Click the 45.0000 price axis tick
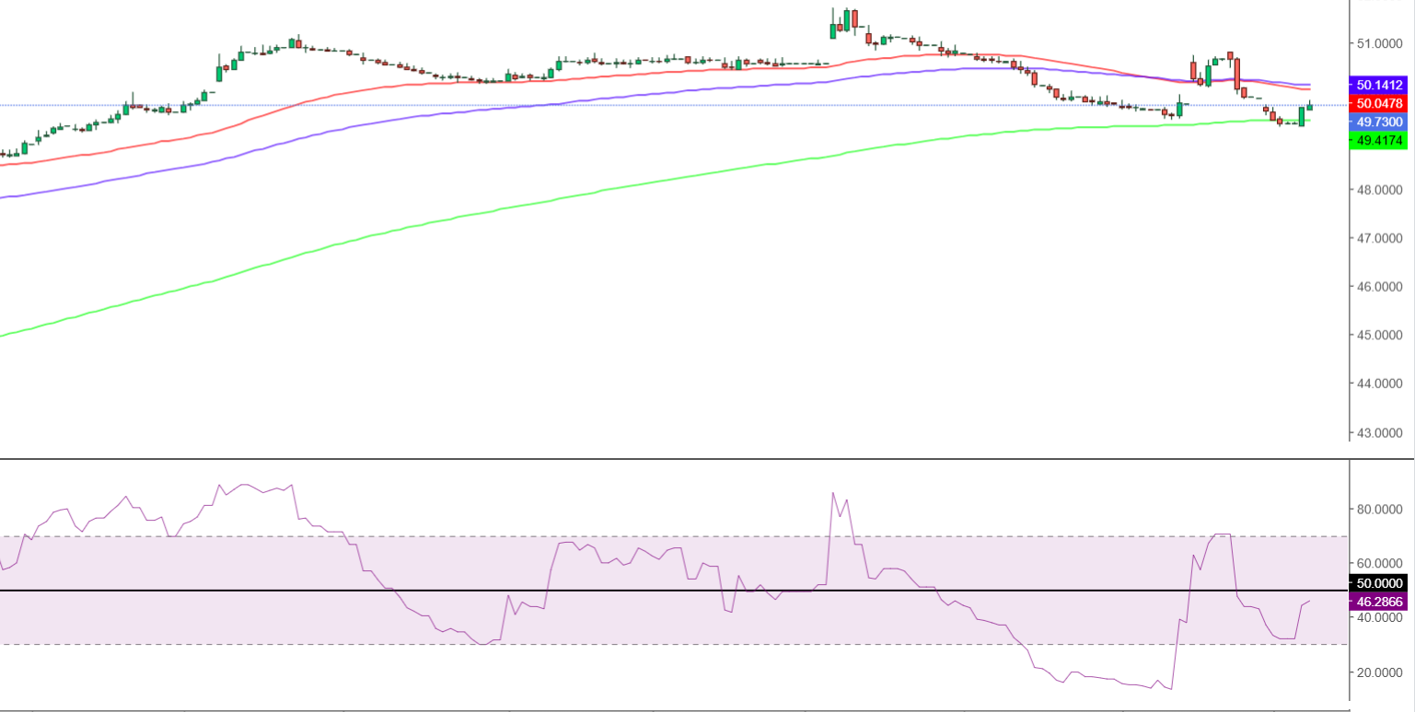1415x712 pixels. click(1380, 335)
